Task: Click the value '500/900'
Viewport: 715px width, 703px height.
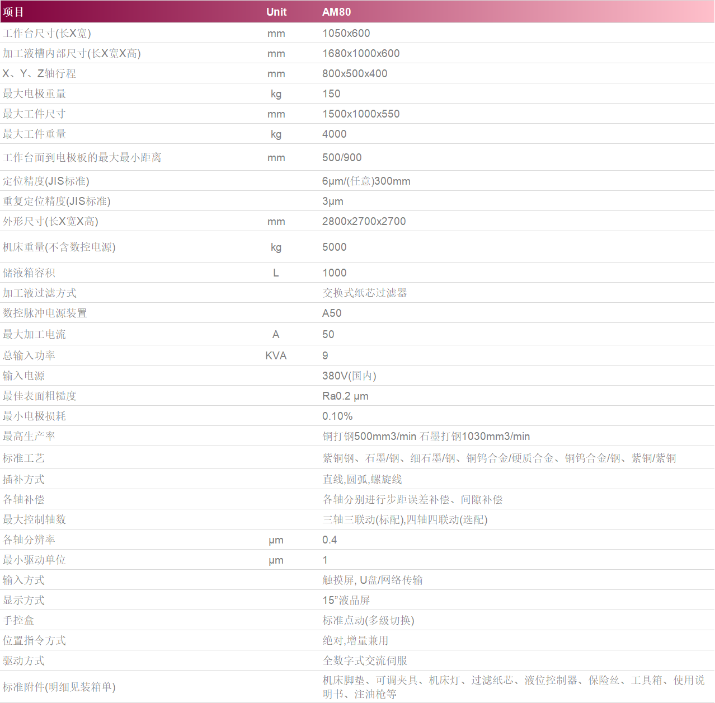Action: click(x=342, y=157)
